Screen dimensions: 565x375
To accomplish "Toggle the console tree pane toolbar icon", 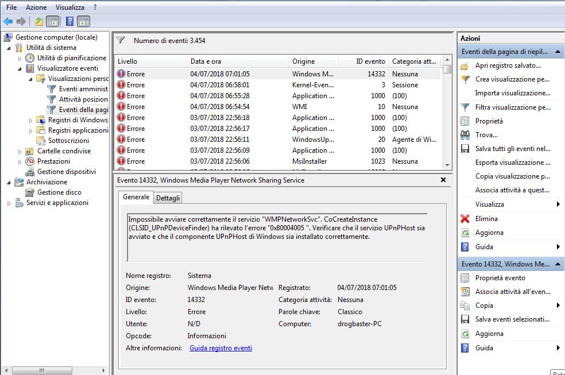I will click(52, 22).
